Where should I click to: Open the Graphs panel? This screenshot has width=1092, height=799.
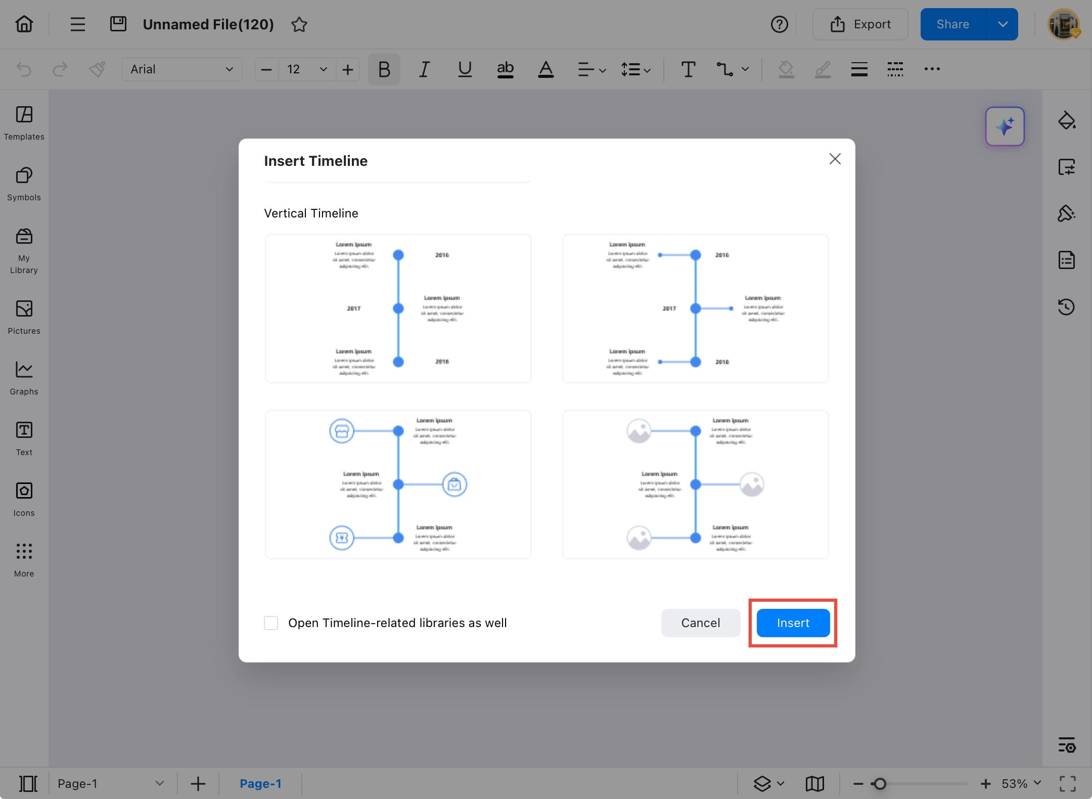pyautogui.click(x=23, y=377)
